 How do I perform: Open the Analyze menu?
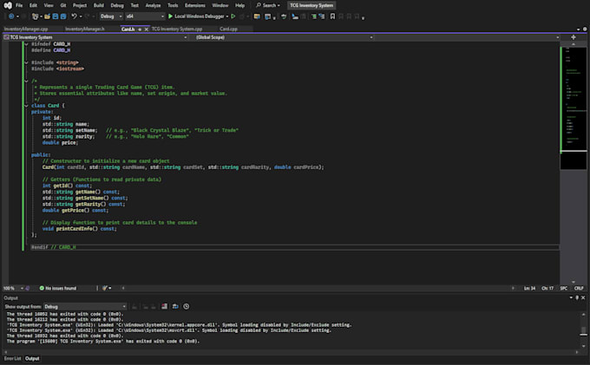153,5
